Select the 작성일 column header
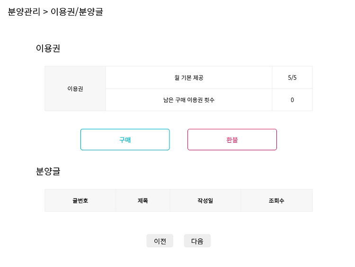 click(x=205, y=200)
